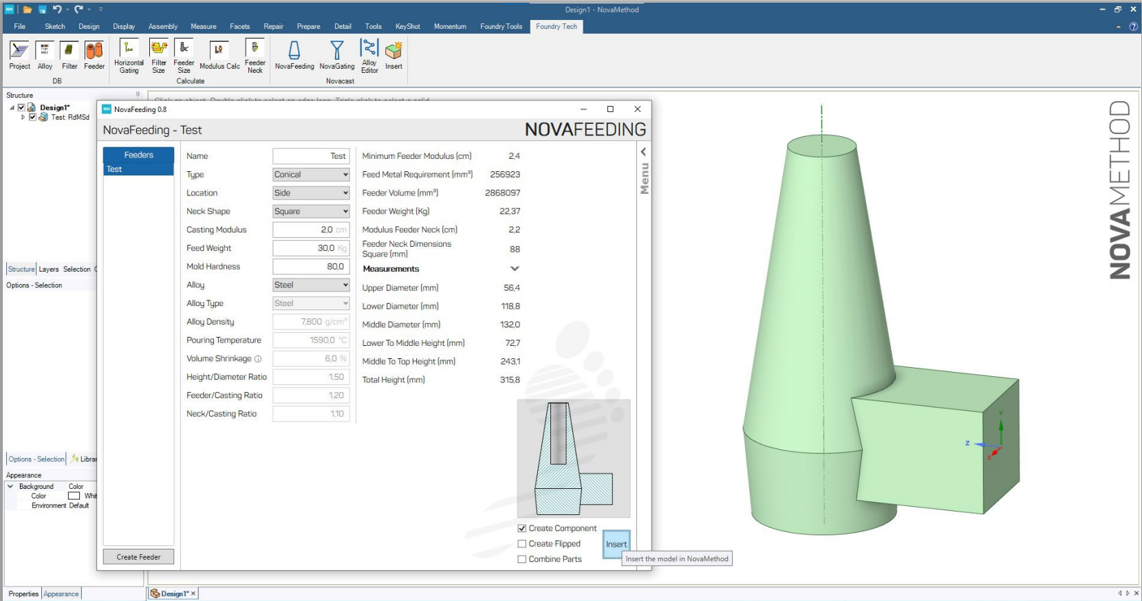Click the Insert button in the NovaFeeding dialog

coord(616,544)
